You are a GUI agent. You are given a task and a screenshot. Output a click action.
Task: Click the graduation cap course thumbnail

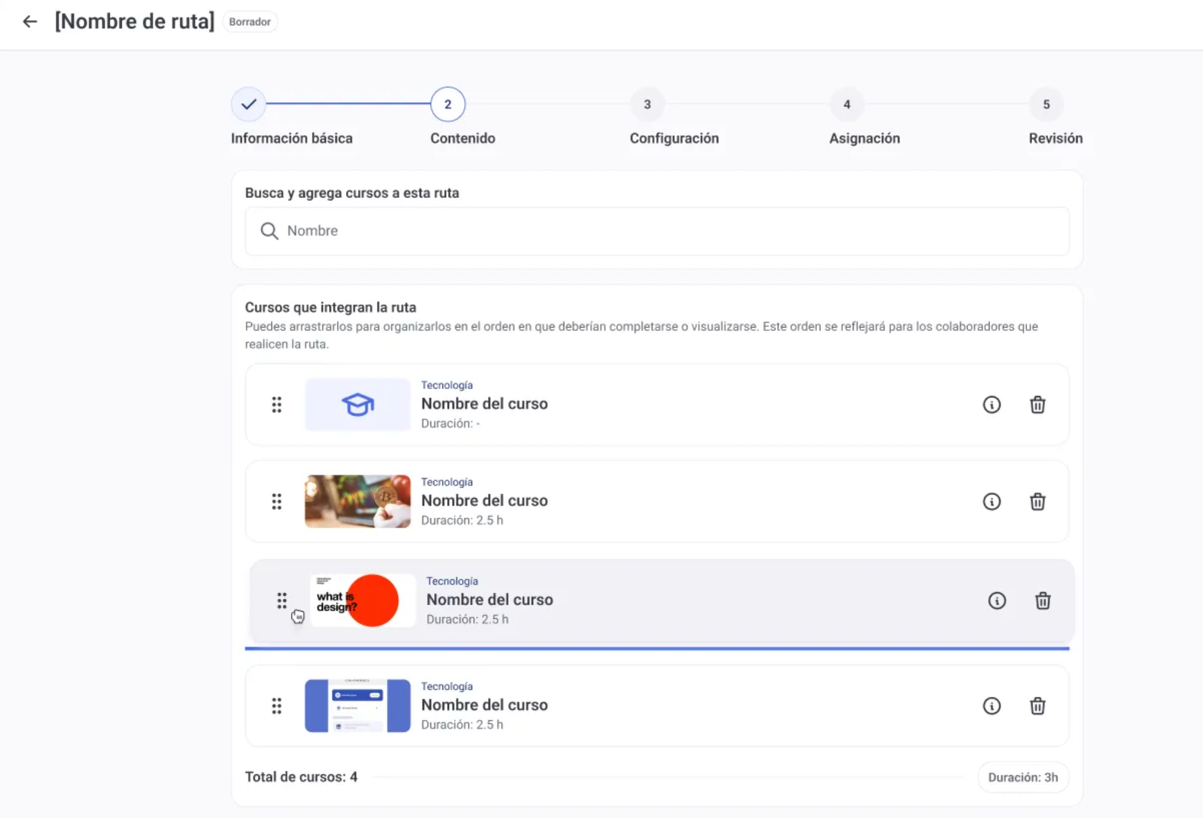(357, 405)
